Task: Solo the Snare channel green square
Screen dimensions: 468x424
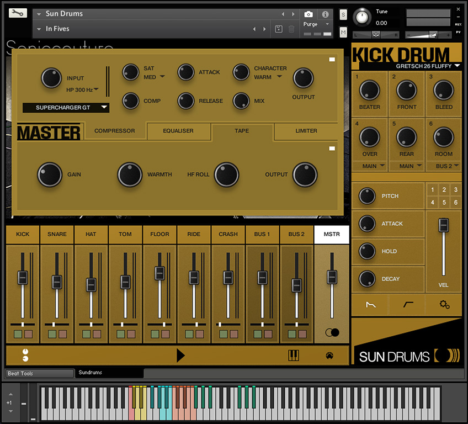Action: coord(52,334)
